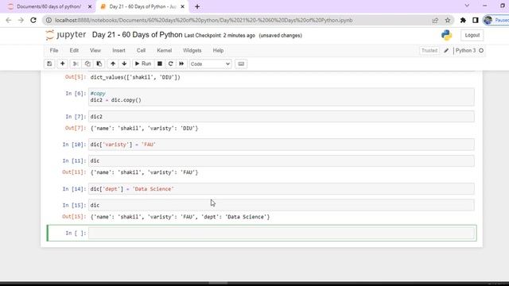Close the Day 21 browser tab
Image resolution: width=509 pixels, height=286 pixels.
click(182, 6)
